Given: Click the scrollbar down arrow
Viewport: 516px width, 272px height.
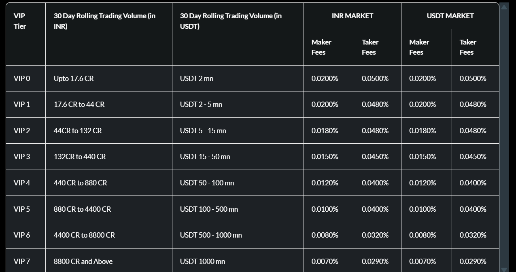Looking at the screenshot, I should pos(504,269).
